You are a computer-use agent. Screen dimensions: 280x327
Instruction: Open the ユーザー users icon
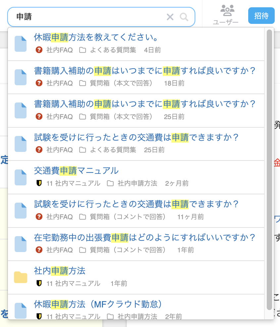pos(226,15)
